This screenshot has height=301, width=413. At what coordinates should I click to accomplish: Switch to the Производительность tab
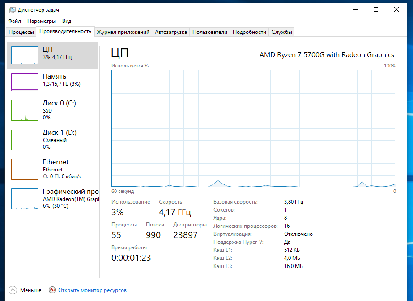point(65,31)
